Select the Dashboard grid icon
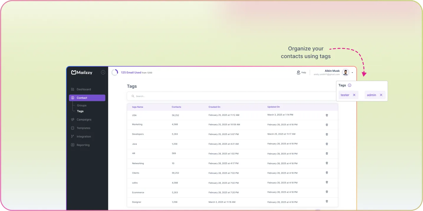The width and height of the screenshot is (423, 211). 72,89
